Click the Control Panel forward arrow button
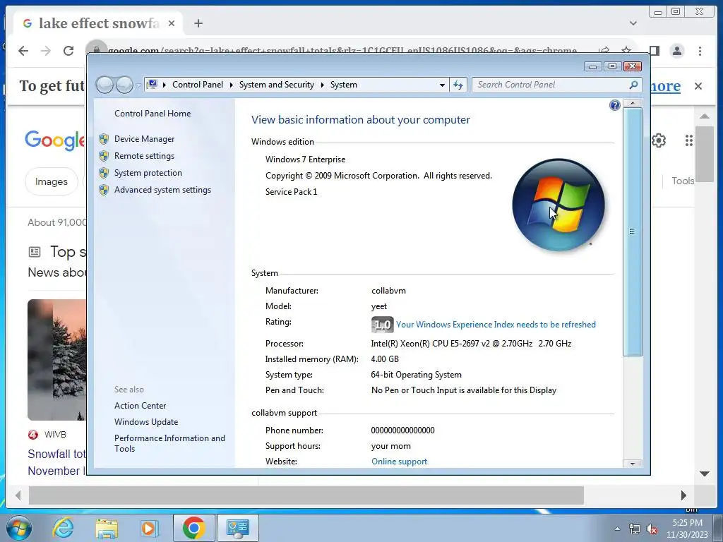The width and height of the screenshot is (723, 542). coord(124,85)
